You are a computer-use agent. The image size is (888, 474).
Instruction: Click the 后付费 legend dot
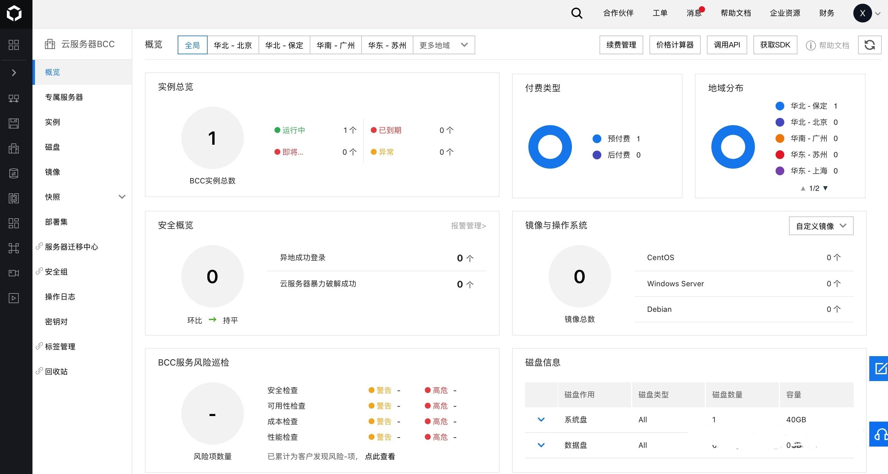point(597,155)
